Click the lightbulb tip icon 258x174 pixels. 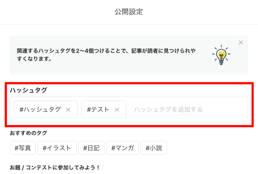[x=221, y=55]
